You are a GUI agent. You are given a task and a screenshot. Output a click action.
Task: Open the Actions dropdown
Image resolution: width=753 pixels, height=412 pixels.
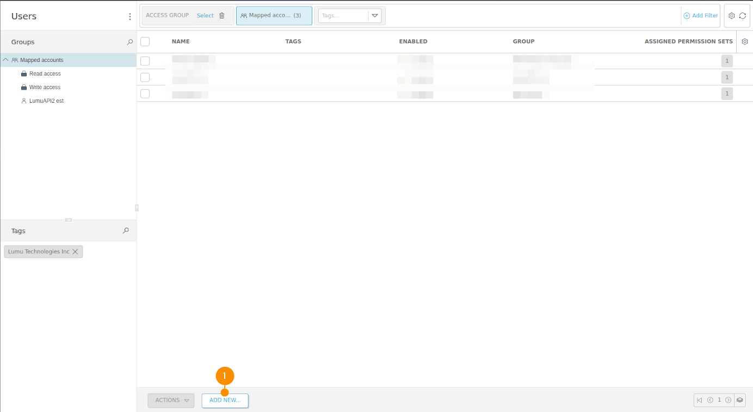tap(171, 401)
